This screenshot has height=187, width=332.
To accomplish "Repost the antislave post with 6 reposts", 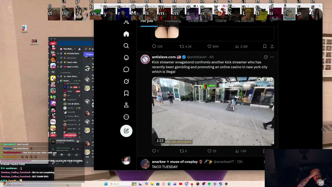I will tap(183, 151).
